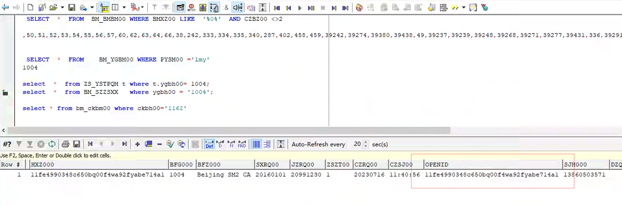Toggle the yellow 'ab' highlight button
Screen dimensions: 622x206
pos(104,7)
